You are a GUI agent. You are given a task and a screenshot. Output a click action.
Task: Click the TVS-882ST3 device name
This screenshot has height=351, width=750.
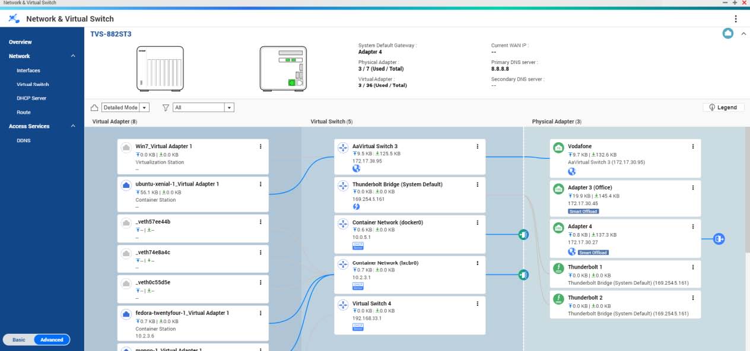pos(111,34)
